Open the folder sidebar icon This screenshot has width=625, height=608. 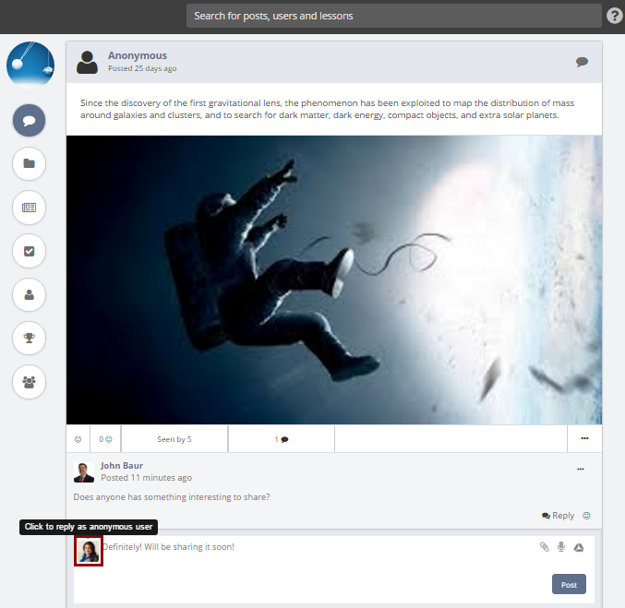pyautogui.click(x=30, y=163)
